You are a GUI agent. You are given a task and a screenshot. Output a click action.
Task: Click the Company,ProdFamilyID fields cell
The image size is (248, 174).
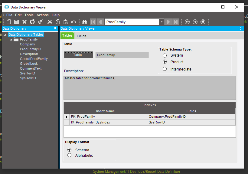coord(191,117)
